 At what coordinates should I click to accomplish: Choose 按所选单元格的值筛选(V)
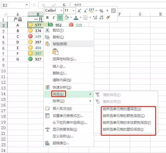(x=126, y=109)
